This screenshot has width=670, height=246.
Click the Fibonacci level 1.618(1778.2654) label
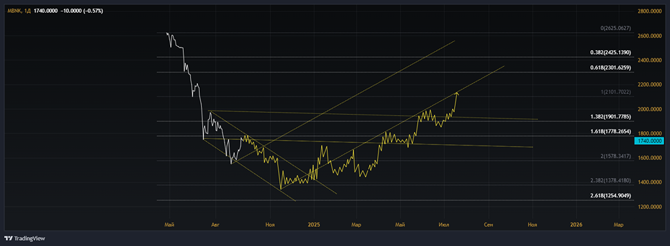(x=610, y=131)
